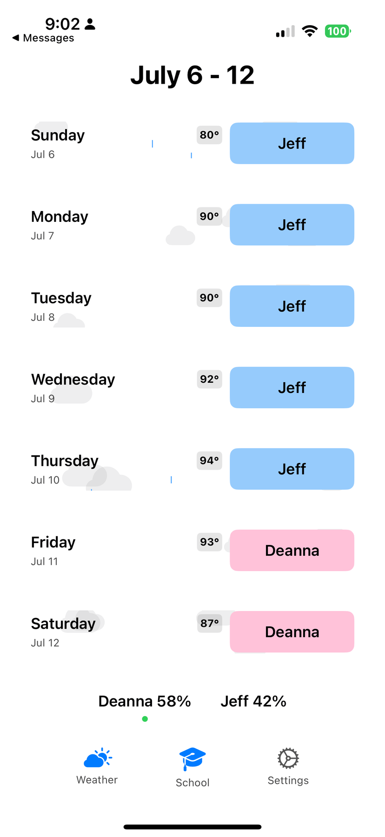Viewport: 385px width, 837px height.
Task: Tap the back arrow to Messages
Action: coord(16,38)
